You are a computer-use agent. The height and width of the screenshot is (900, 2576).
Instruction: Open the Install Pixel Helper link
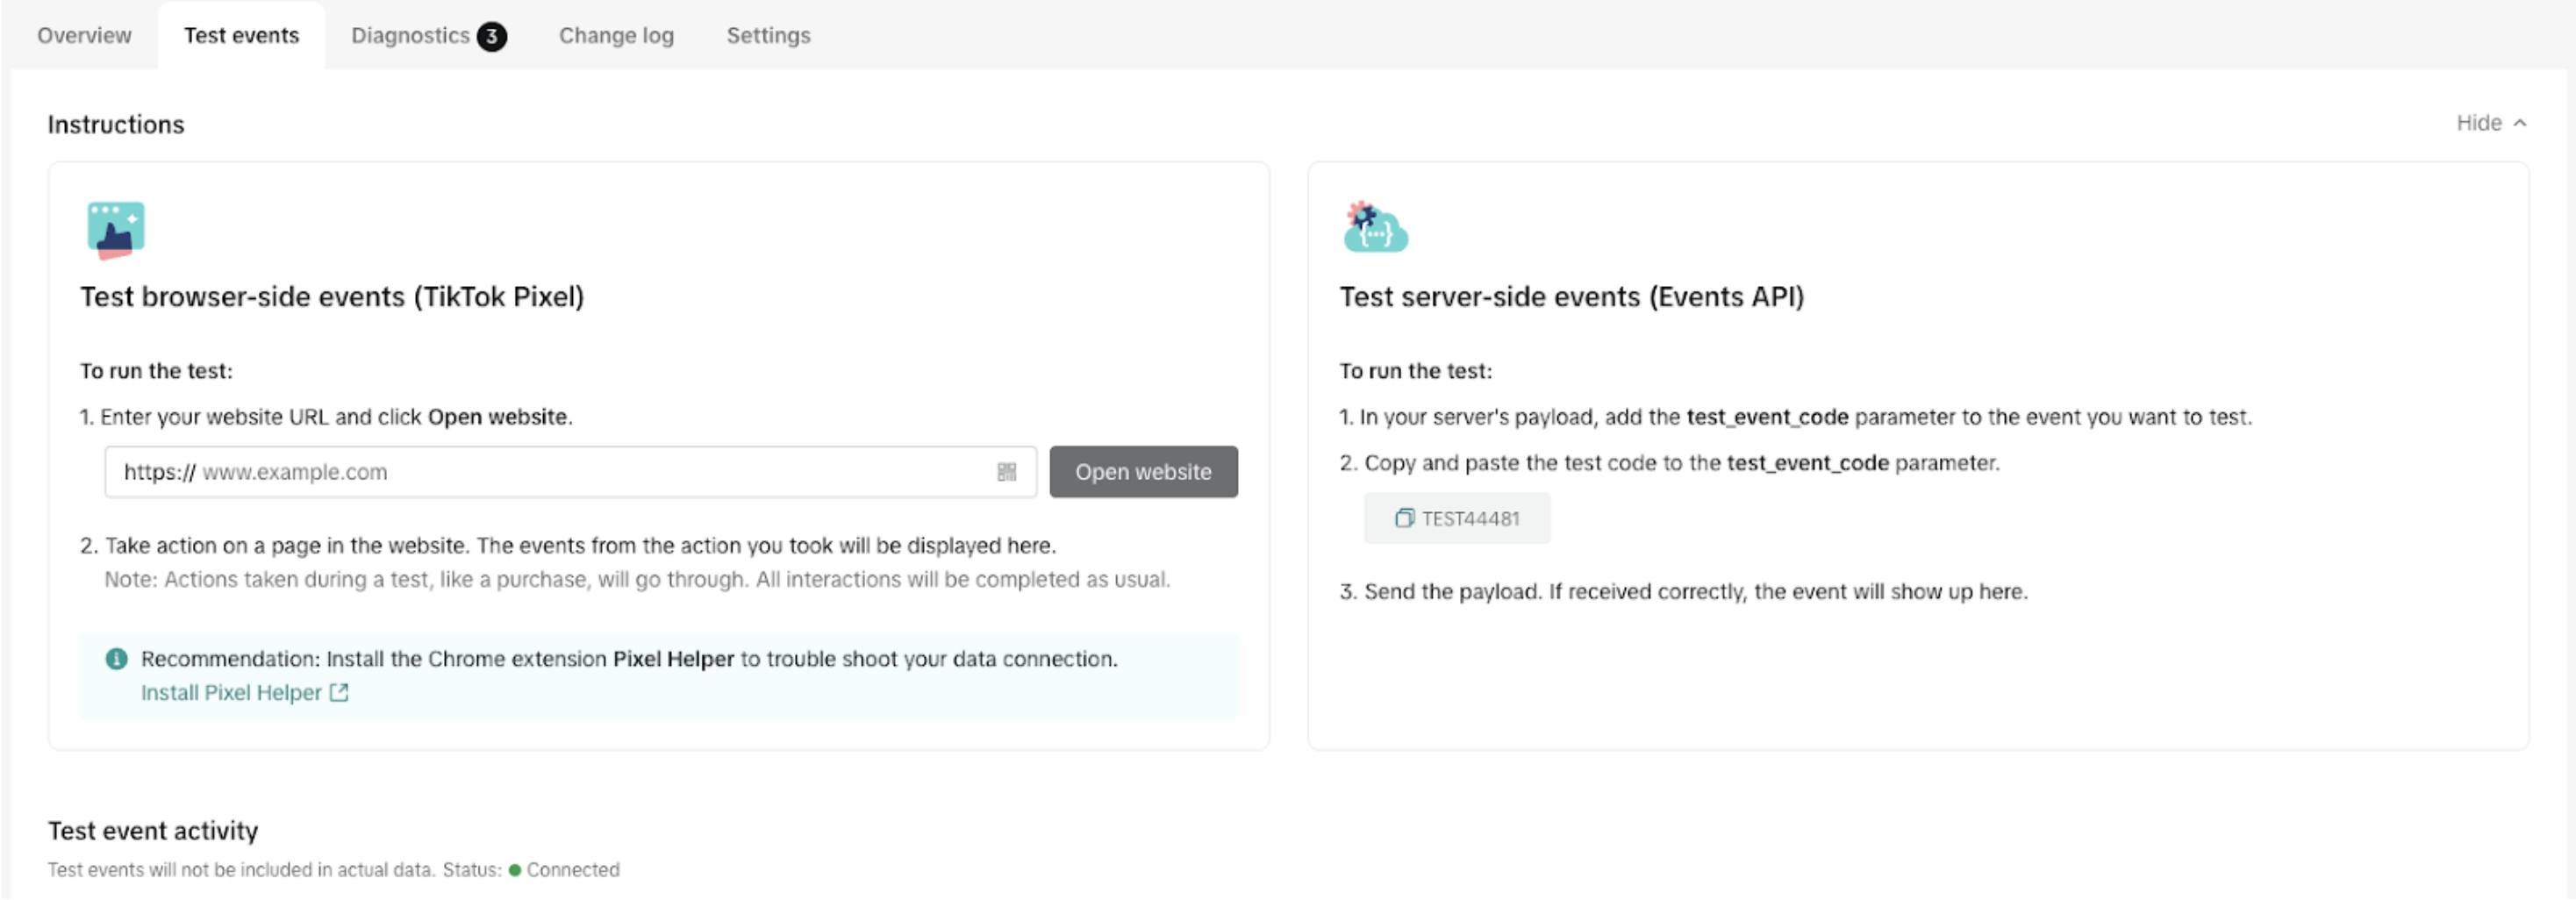click(231, 692)
